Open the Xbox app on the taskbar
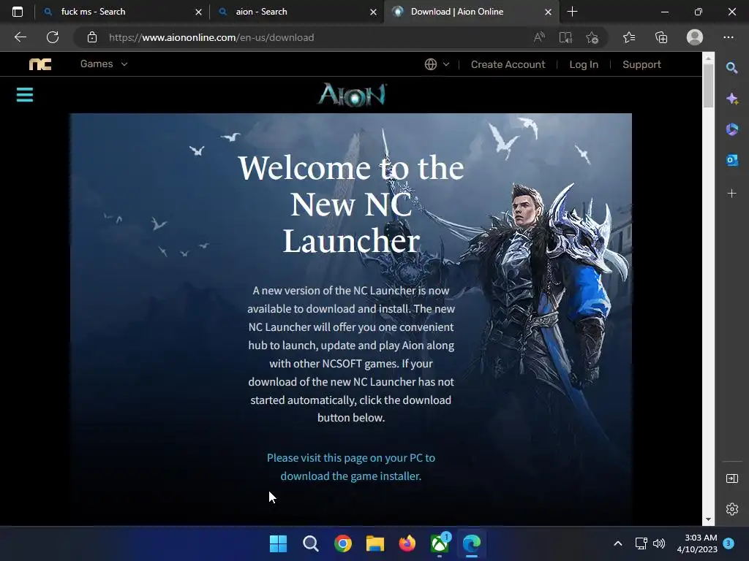749x561 pixels. pos(440,543)
